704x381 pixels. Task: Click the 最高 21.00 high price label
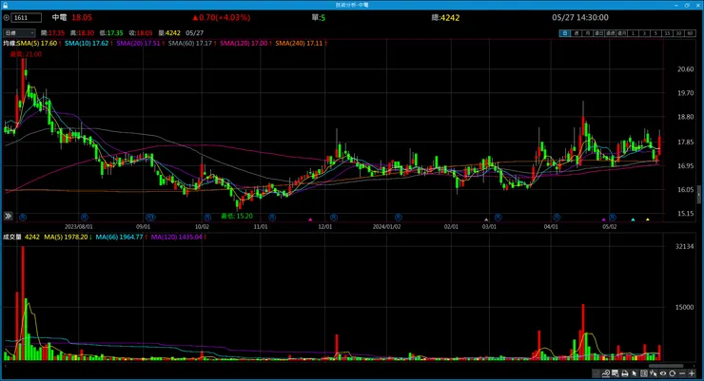coord(26,54)
